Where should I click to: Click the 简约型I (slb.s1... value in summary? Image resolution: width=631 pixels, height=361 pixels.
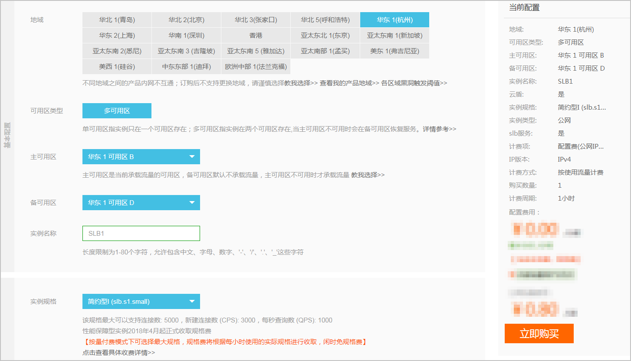[582, 107]
